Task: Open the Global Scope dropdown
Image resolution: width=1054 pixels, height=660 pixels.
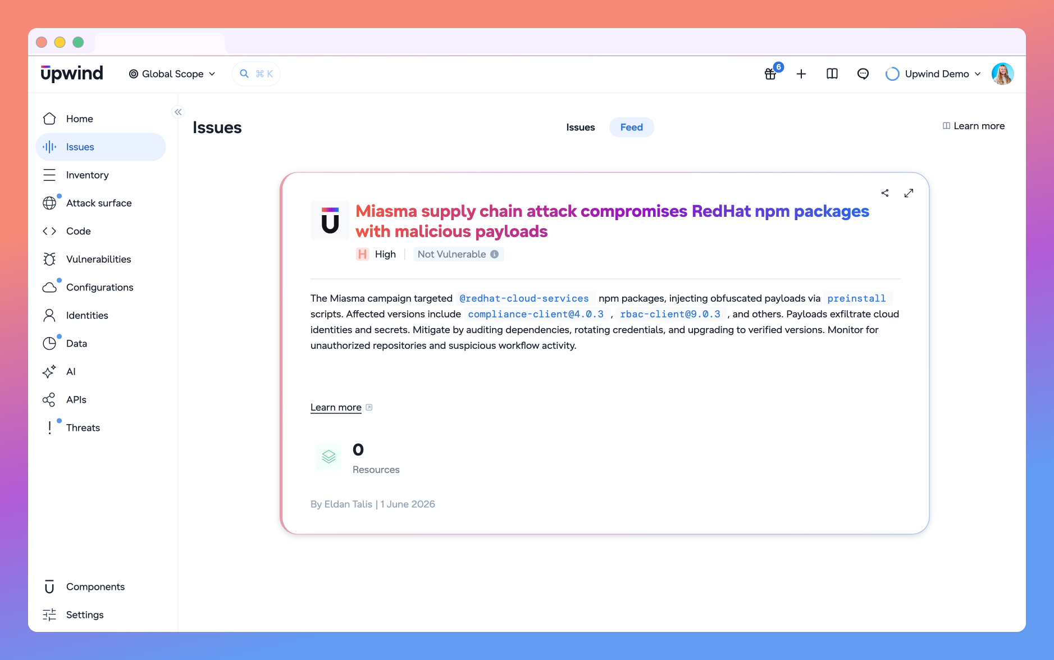Action: point(172,74)
